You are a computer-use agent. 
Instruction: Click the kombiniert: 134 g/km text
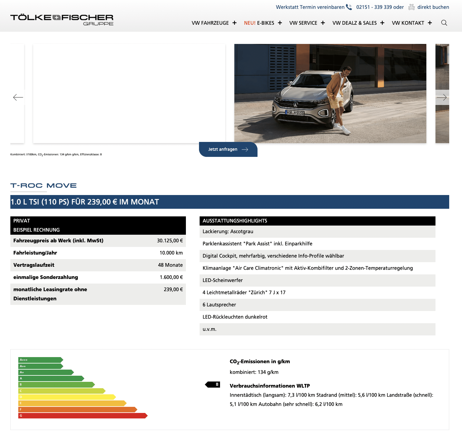254,372
